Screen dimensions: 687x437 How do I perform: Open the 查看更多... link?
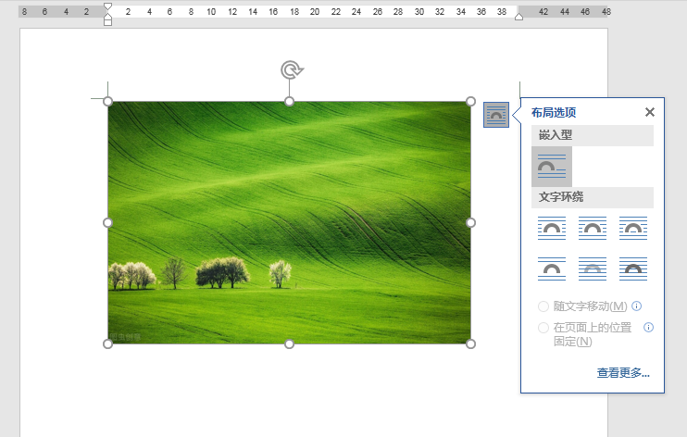[623, 373]
